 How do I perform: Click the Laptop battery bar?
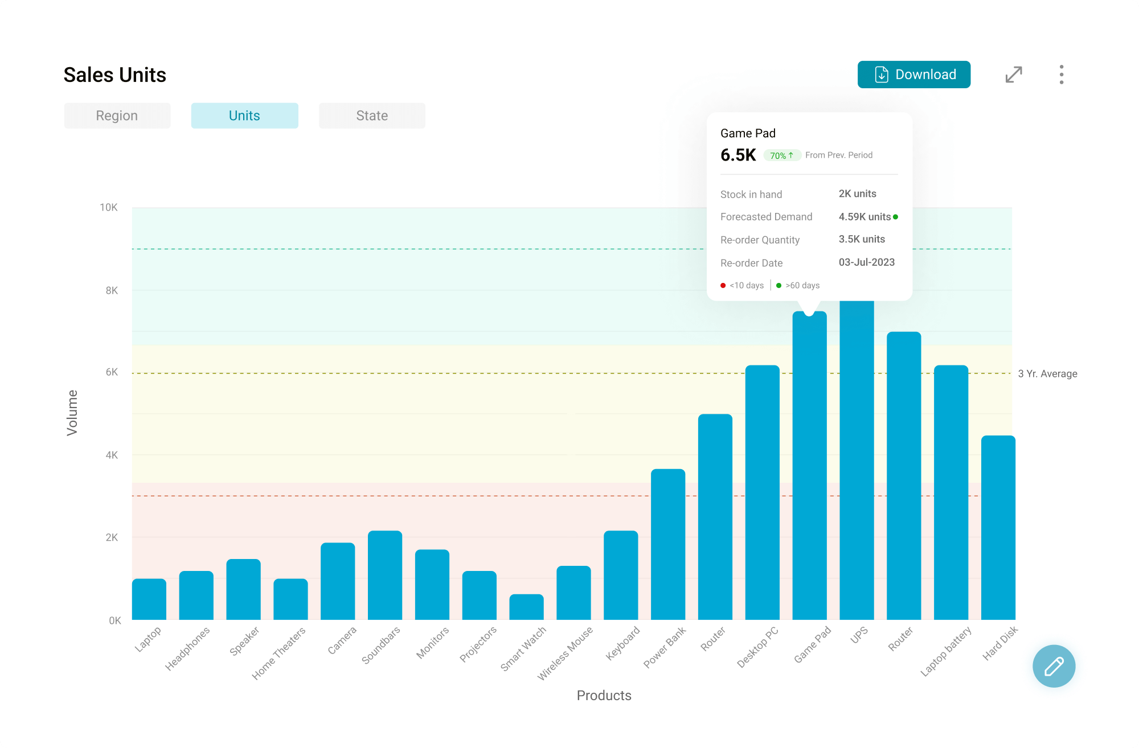pos(951,492)
